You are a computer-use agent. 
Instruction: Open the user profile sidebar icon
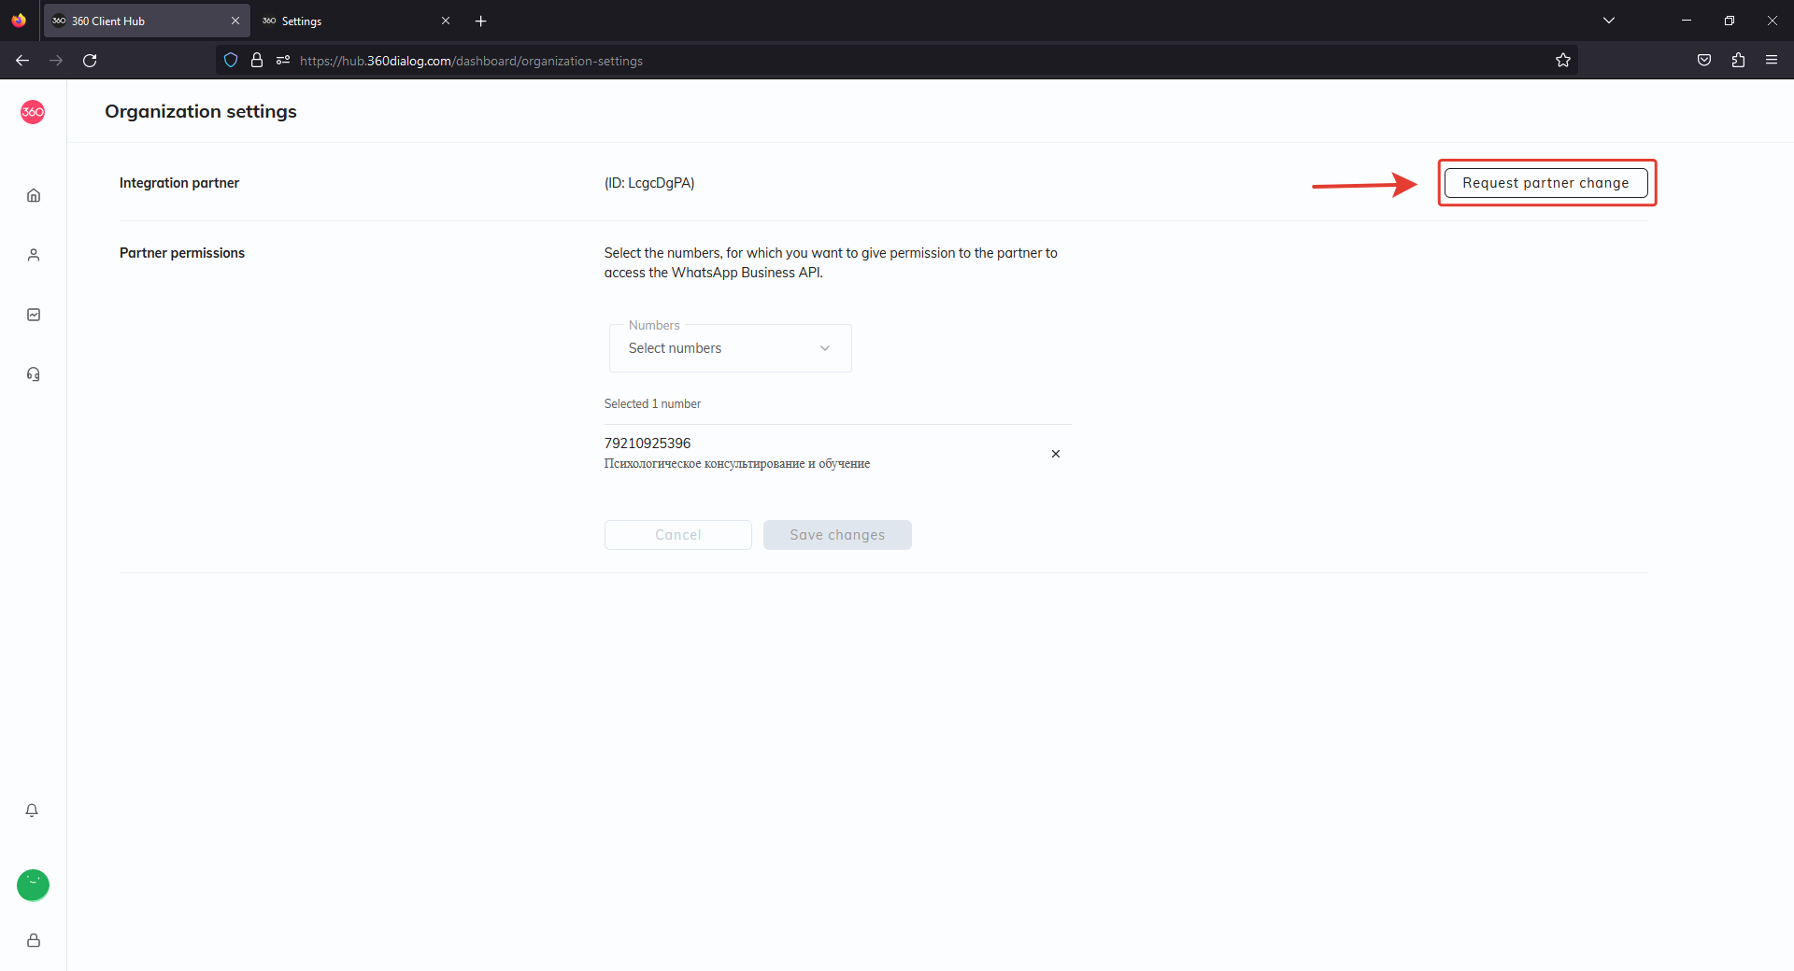pyautogui.click(x=34, y=255)
